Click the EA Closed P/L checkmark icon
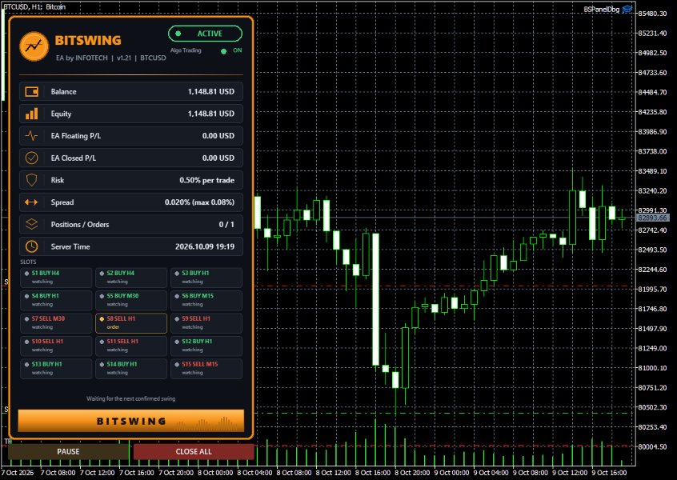The image size is (677, 480). [31, 158]
